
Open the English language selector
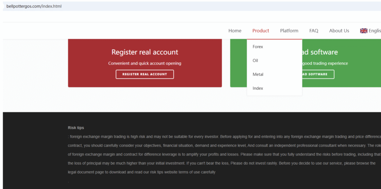(x=374, y=31)
